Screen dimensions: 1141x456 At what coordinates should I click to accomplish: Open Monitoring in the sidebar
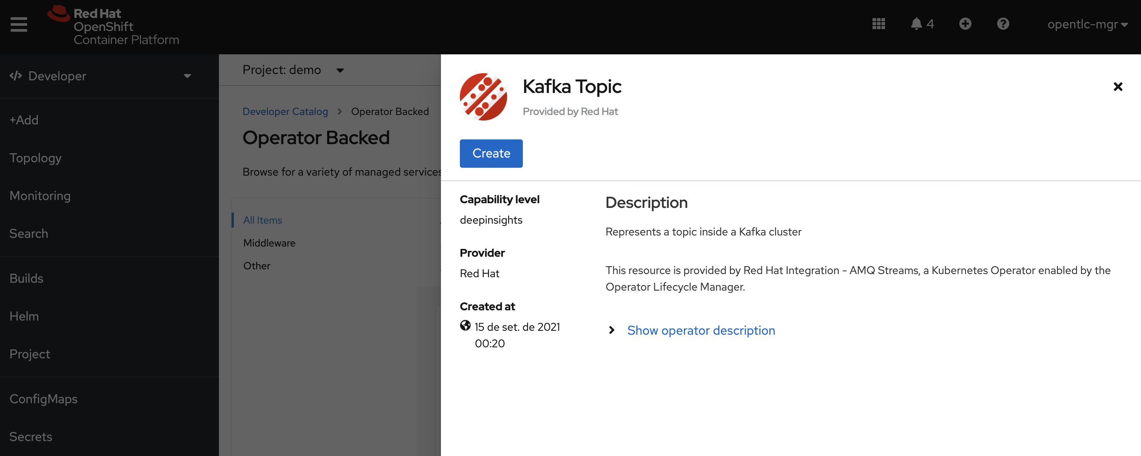[40, 196]
